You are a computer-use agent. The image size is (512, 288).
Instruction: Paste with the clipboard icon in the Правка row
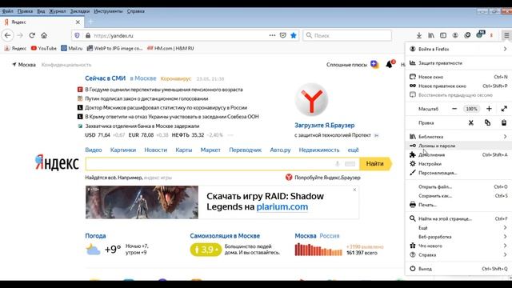[x=504, y=122]
